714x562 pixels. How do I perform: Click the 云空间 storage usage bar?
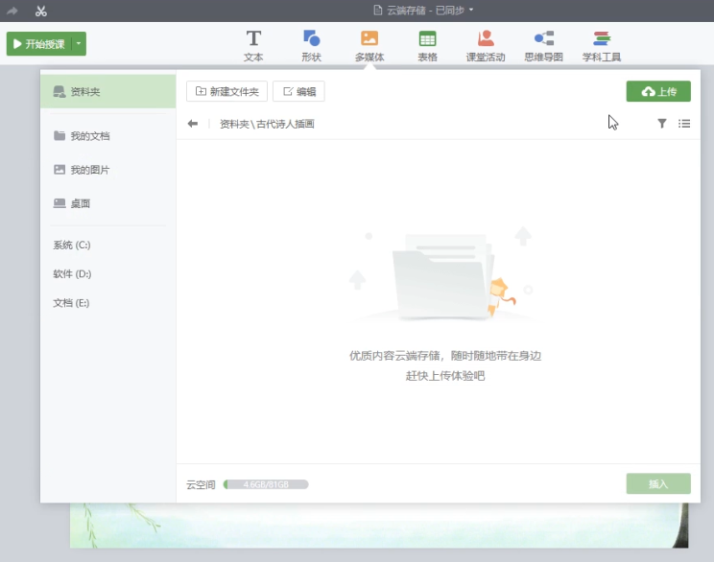(266, 484)
